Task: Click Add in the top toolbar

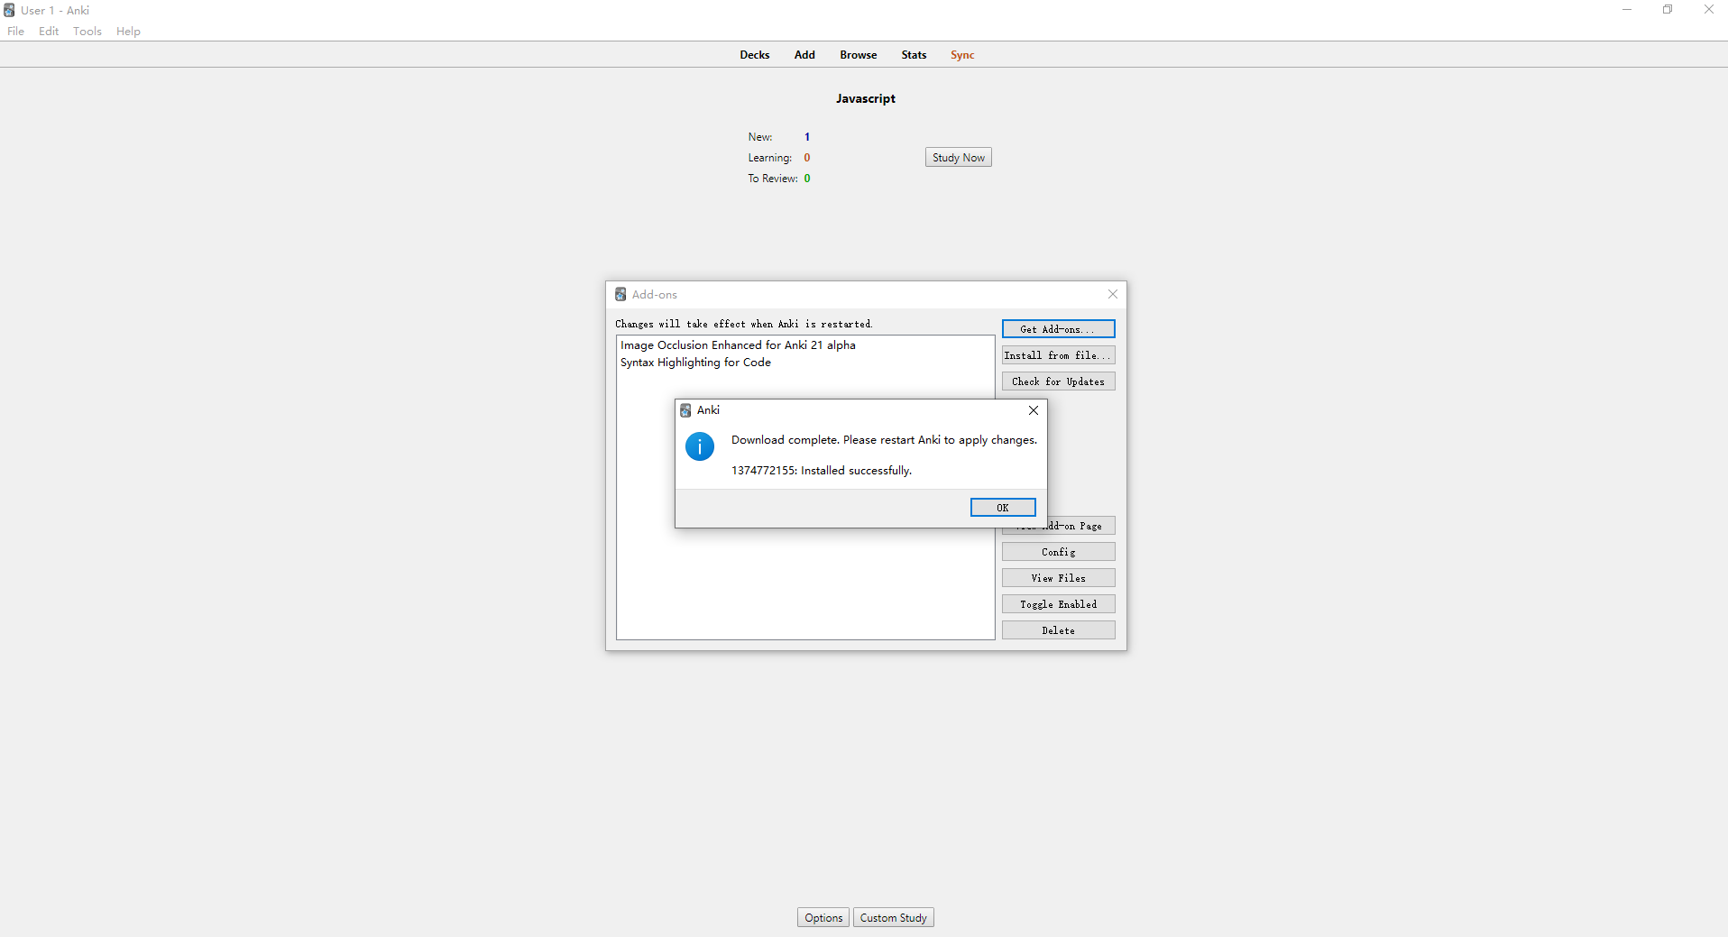Action: tap(804, 55)
